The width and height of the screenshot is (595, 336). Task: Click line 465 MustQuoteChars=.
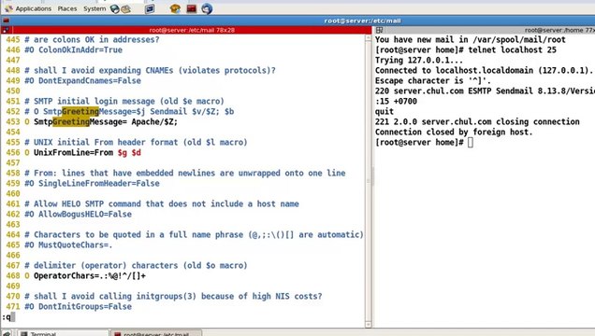coord(68,245)
